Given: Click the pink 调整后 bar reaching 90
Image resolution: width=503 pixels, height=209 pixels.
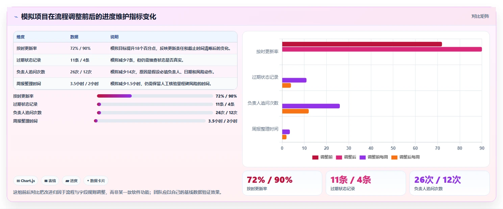Looking at the screenshot, I should pos(382,49).
